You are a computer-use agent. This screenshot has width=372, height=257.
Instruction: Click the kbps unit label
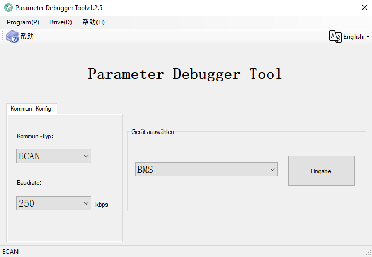point(102,205)
